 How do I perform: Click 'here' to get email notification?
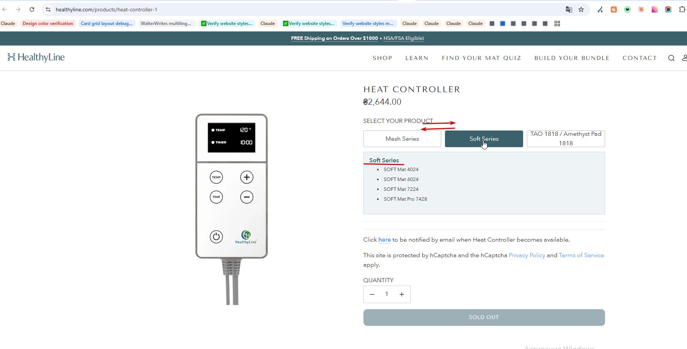coord(385,240)
